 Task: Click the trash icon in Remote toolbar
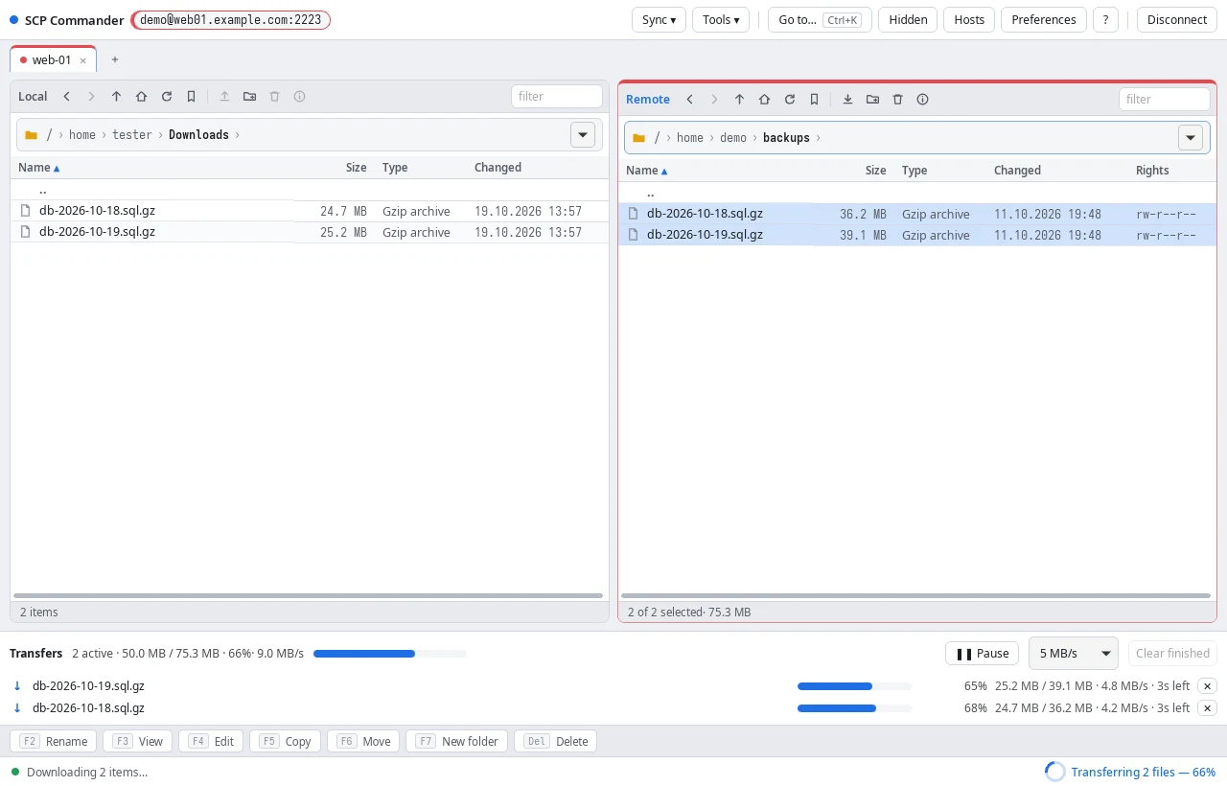[x=898, y=99]
